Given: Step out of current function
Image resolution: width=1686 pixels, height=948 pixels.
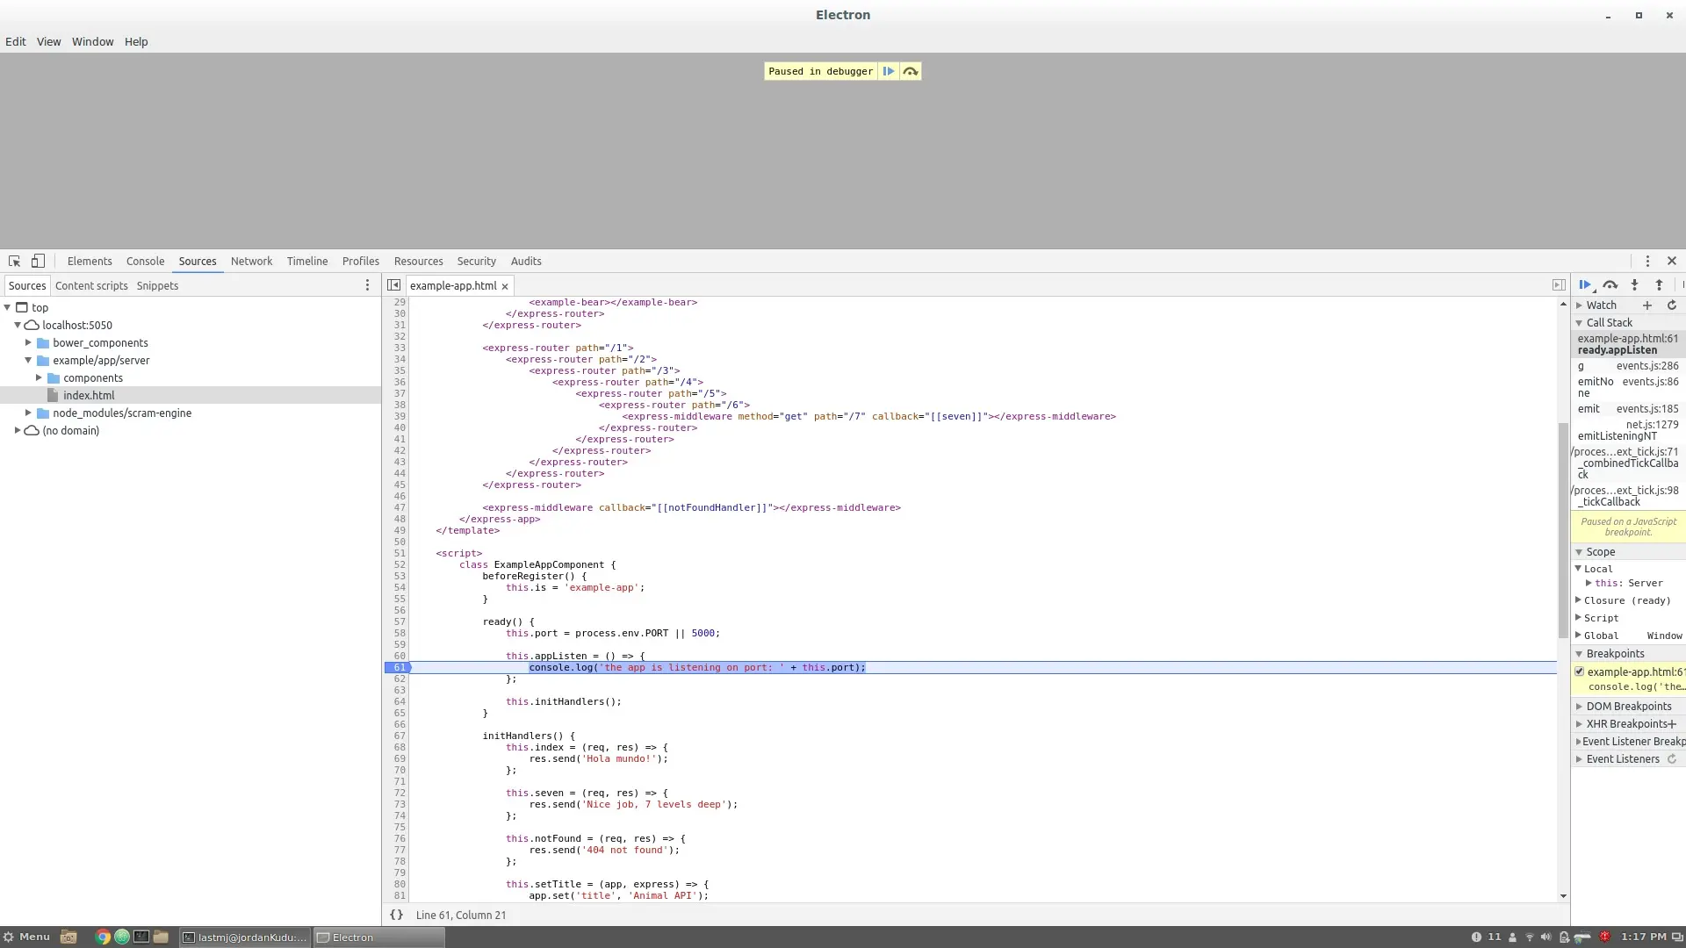Looking at the screenshot, I should pos(1659,285).
